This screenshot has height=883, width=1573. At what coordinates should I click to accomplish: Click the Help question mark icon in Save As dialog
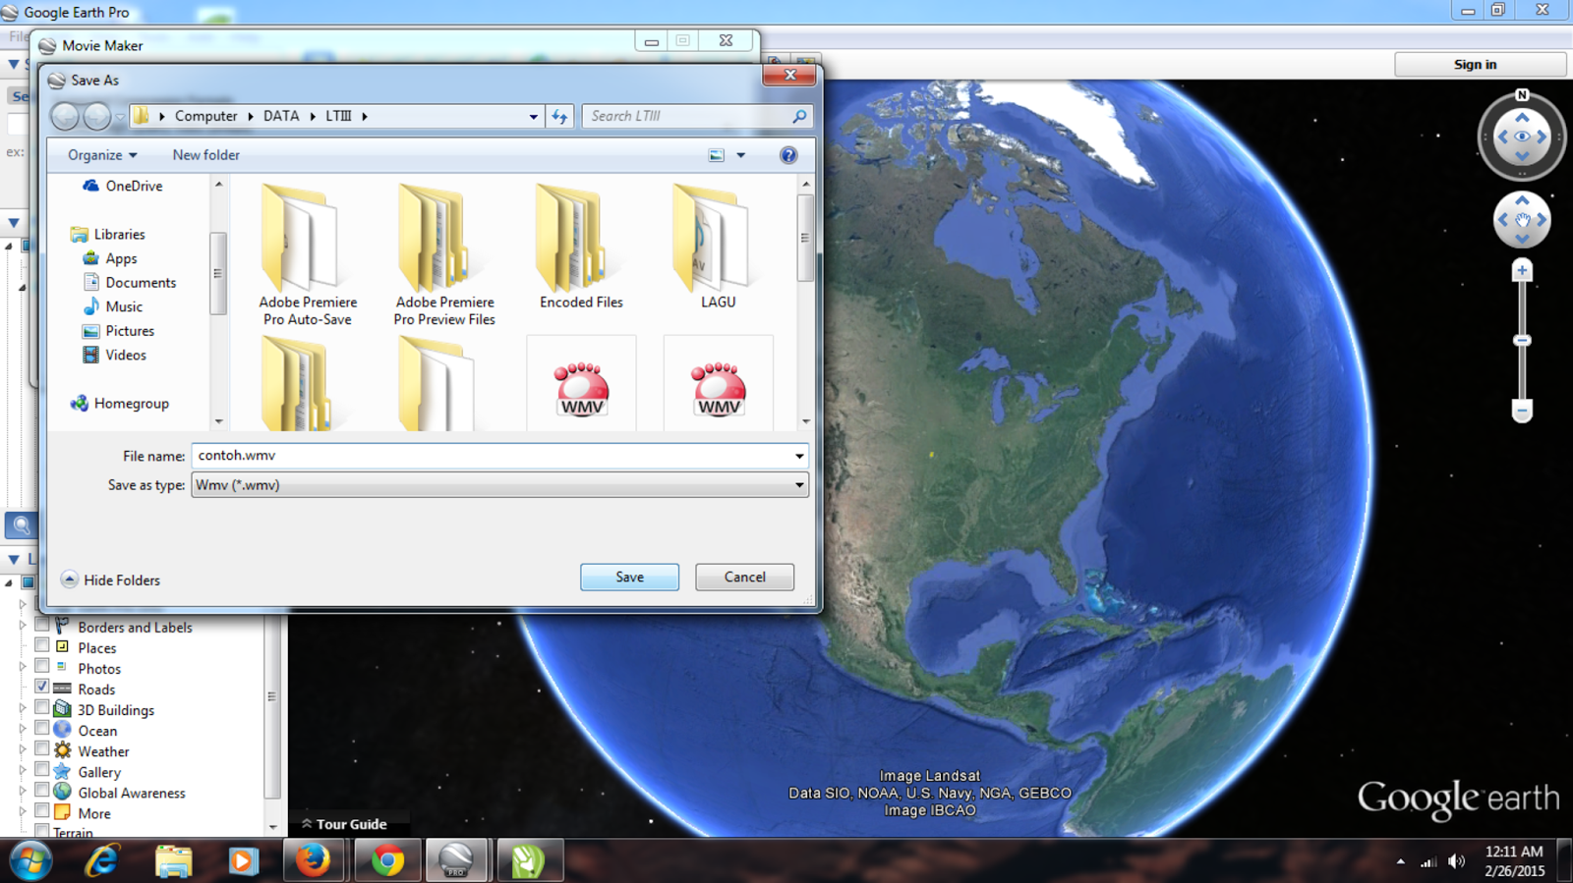click(788, 155)
